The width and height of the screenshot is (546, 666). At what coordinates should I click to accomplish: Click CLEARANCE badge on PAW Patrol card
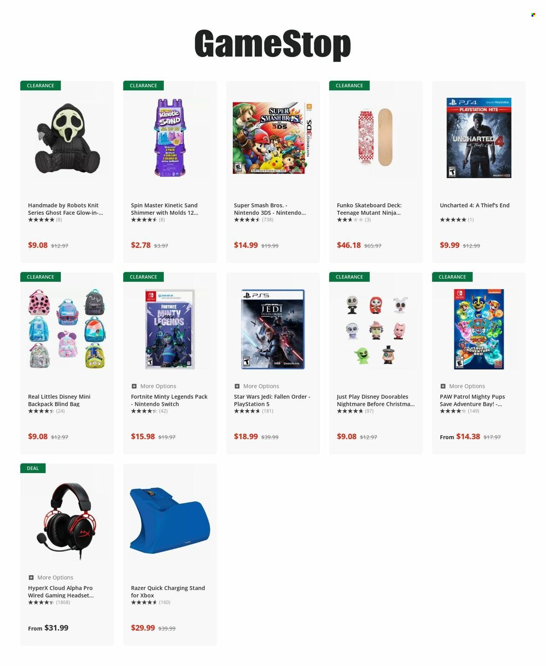pos(452,277)
